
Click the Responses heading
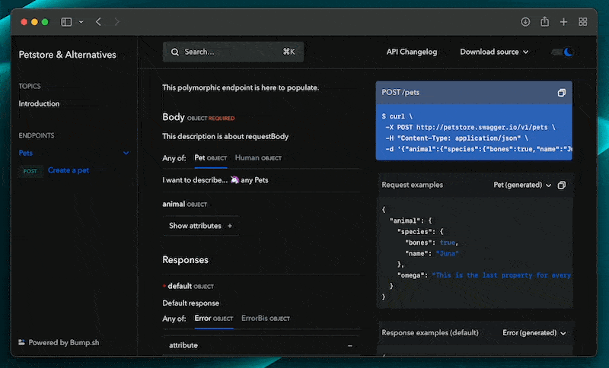(x=185, y=260)
